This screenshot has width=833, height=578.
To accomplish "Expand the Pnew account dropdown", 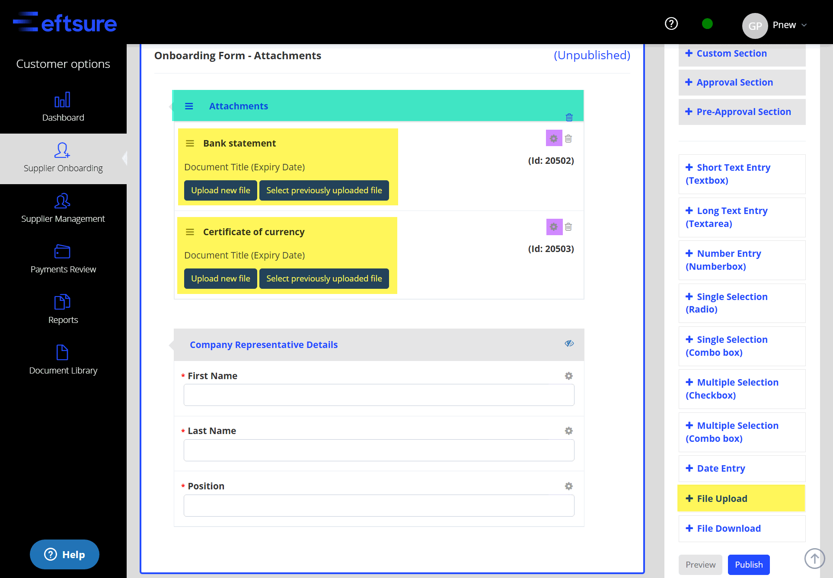I will (790, 25).
